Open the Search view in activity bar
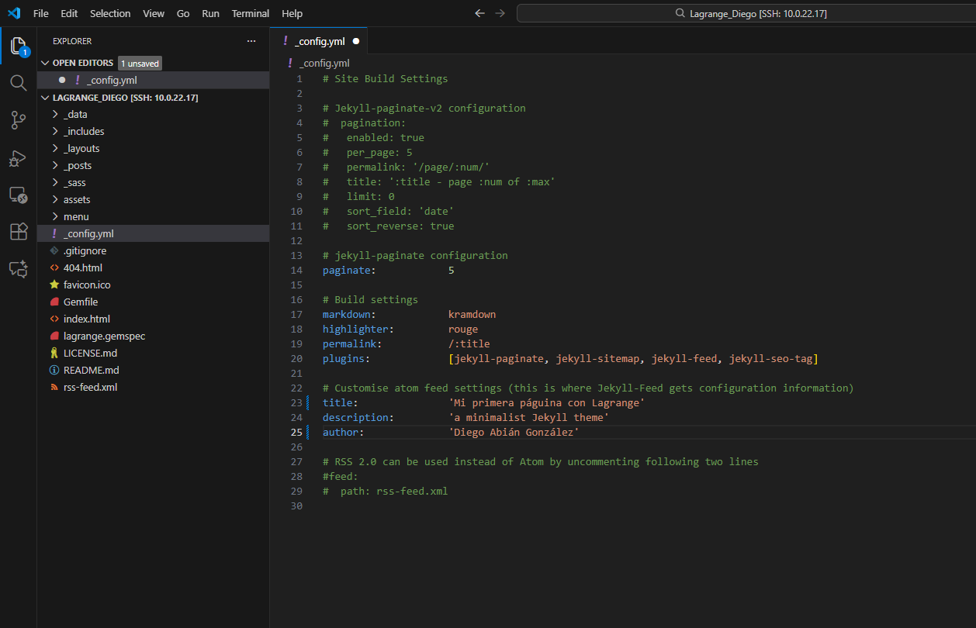Screen dimensions: 976x628 coord(19,83)
